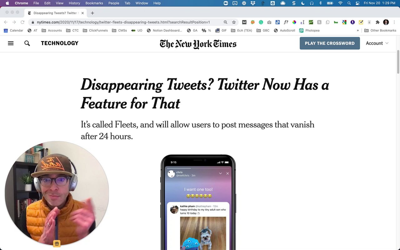Go to the Technology section link
Screen dimensions: 400x250
coord(59,43)
